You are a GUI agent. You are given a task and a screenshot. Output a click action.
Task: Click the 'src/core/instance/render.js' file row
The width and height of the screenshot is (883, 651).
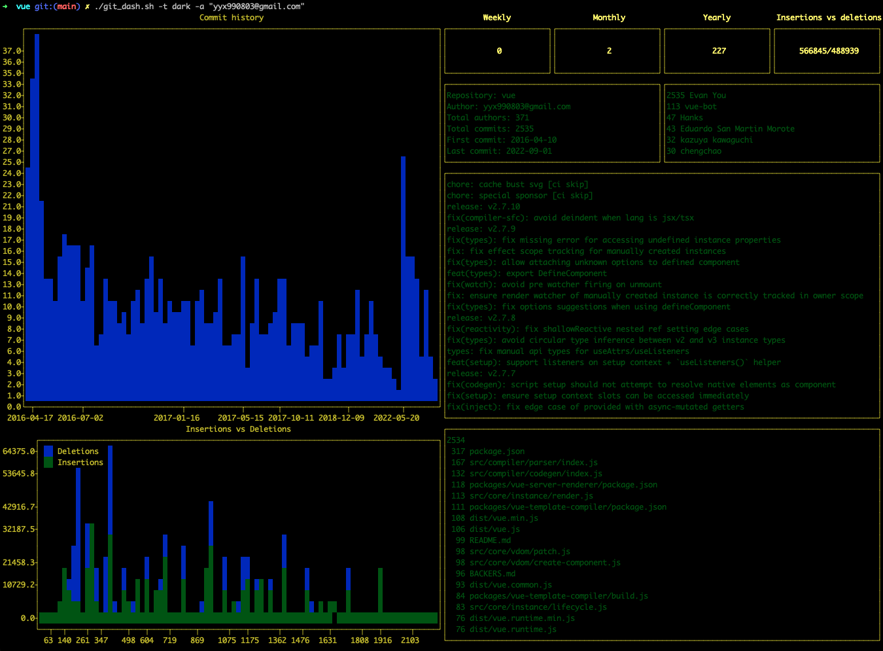coord(522,496)
